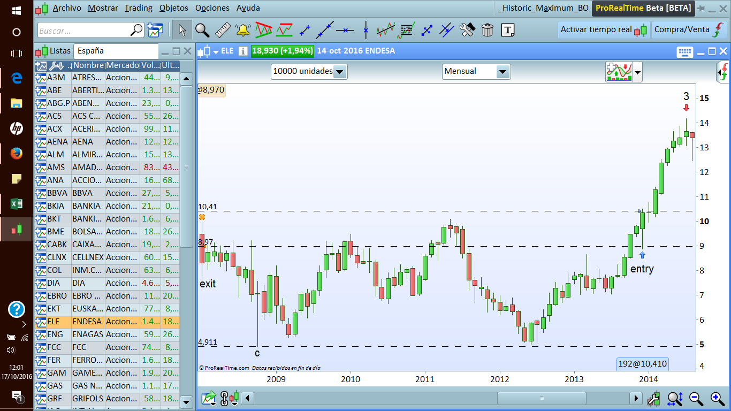Image resolution: width=731 pixels, height=411 pixels.
Task: Select the FCC row in list
Action: (x=107, y=347)
